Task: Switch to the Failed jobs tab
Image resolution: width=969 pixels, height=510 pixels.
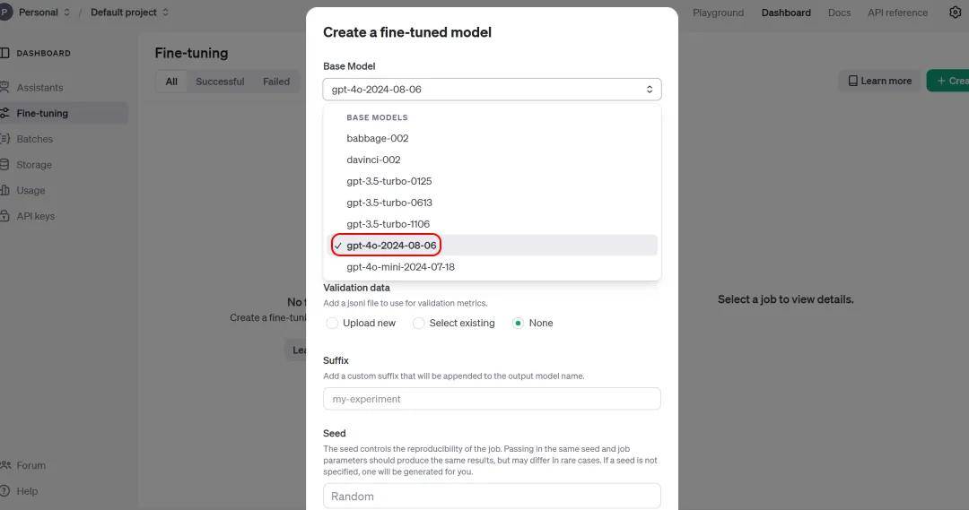Action: point(276,82)
